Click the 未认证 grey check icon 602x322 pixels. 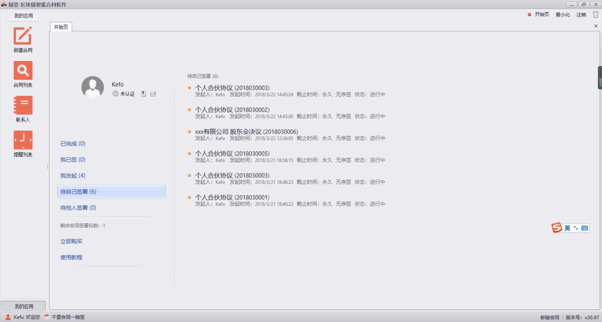tap(115, 94)
